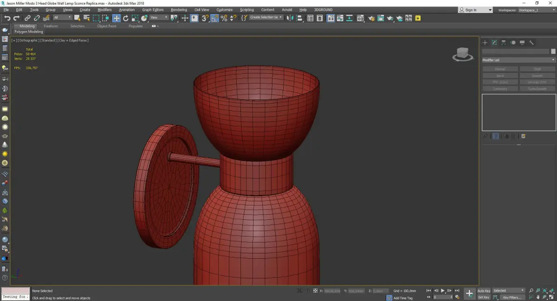Activate the Rotate tool
The height and width of the screenshot is (301, 557).
pos(125,18)
